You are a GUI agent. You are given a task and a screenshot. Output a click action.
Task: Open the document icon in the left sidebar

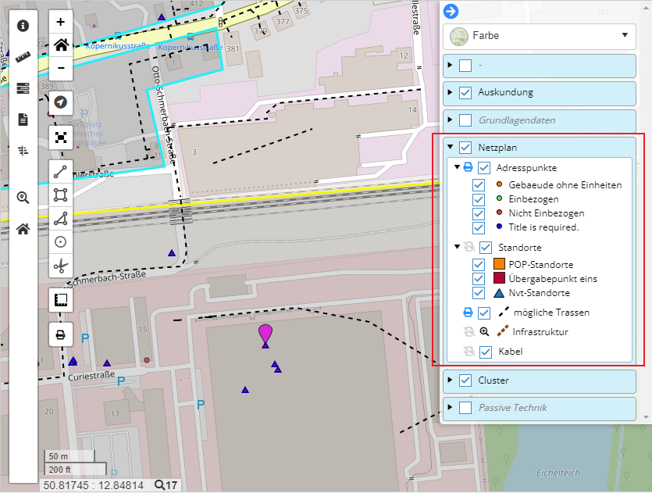coord(23,120)
